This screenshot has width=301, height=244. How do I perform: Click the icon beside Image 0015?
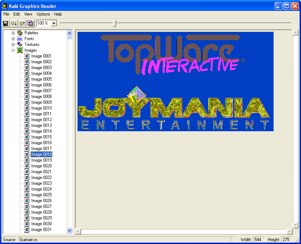(27, 137)
